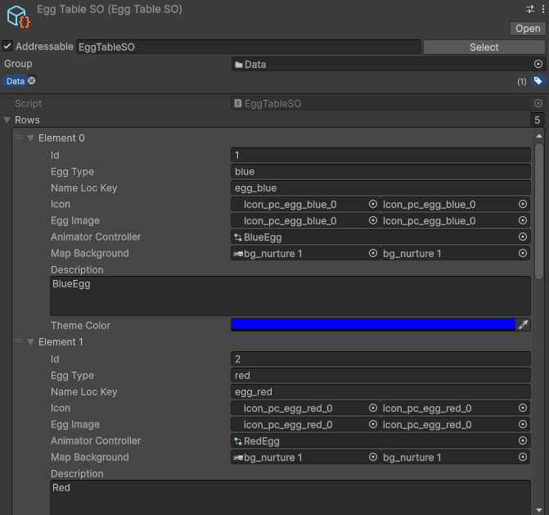549x515 pixels.
Task: Click the drag handle of Element 0
Action: 19,138
